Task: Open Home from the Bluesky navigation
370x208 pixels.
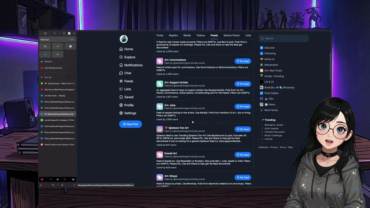Action: coord(126,49)
